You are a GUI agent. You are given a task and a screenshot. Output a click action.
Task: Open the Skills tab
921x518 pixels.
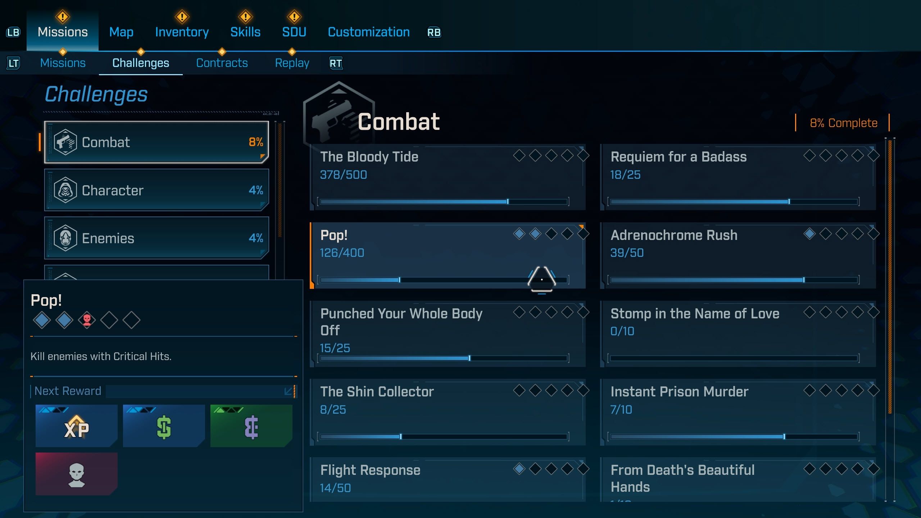(x=245, y=32)
